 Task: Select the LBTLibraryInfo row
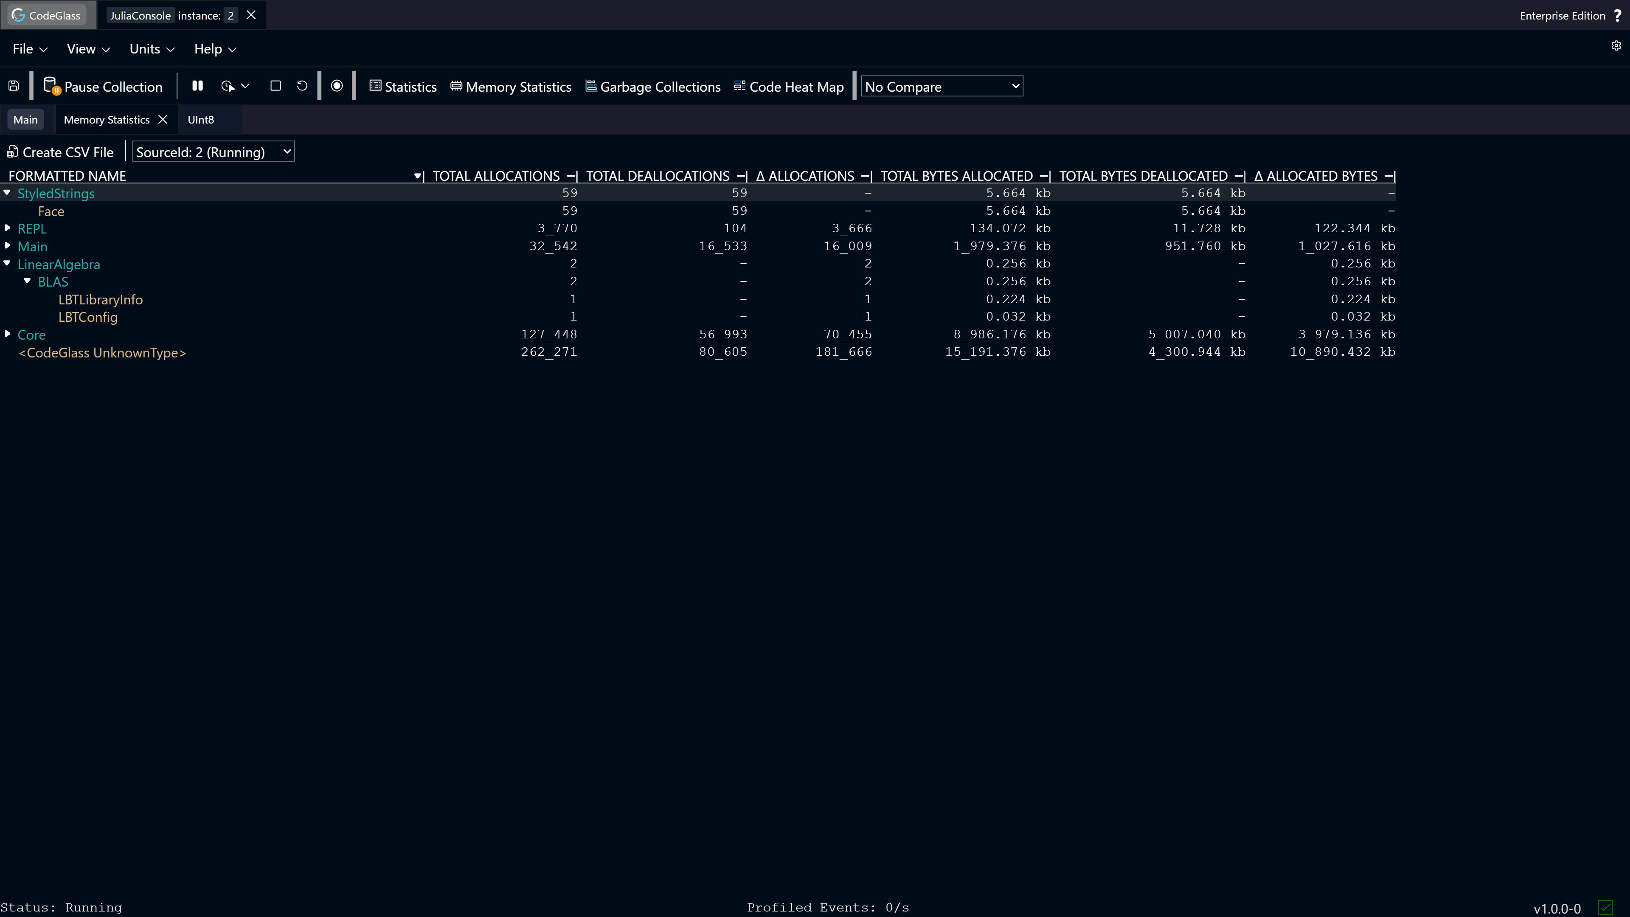pos(698,299)
